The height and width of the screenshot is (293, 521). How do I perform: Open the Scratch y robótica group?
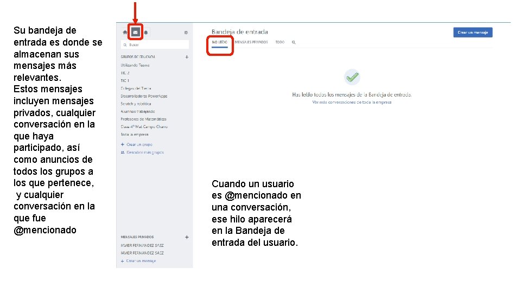pos(136,104)
